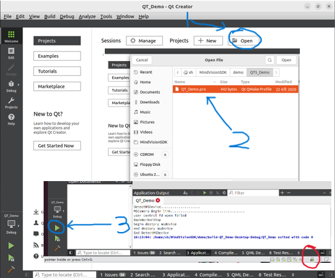Expand output panes selector arrows
The width and height of the screenshot is (335, 278).
(293, 274)
